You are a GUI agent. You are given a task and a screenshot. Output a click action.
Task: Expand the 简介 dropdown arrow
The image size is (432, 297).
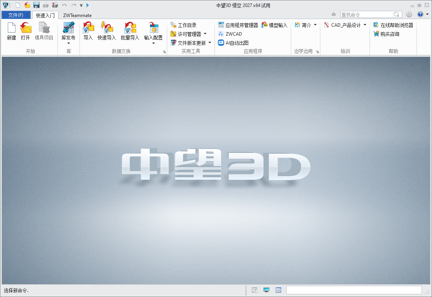coord(315,25)
